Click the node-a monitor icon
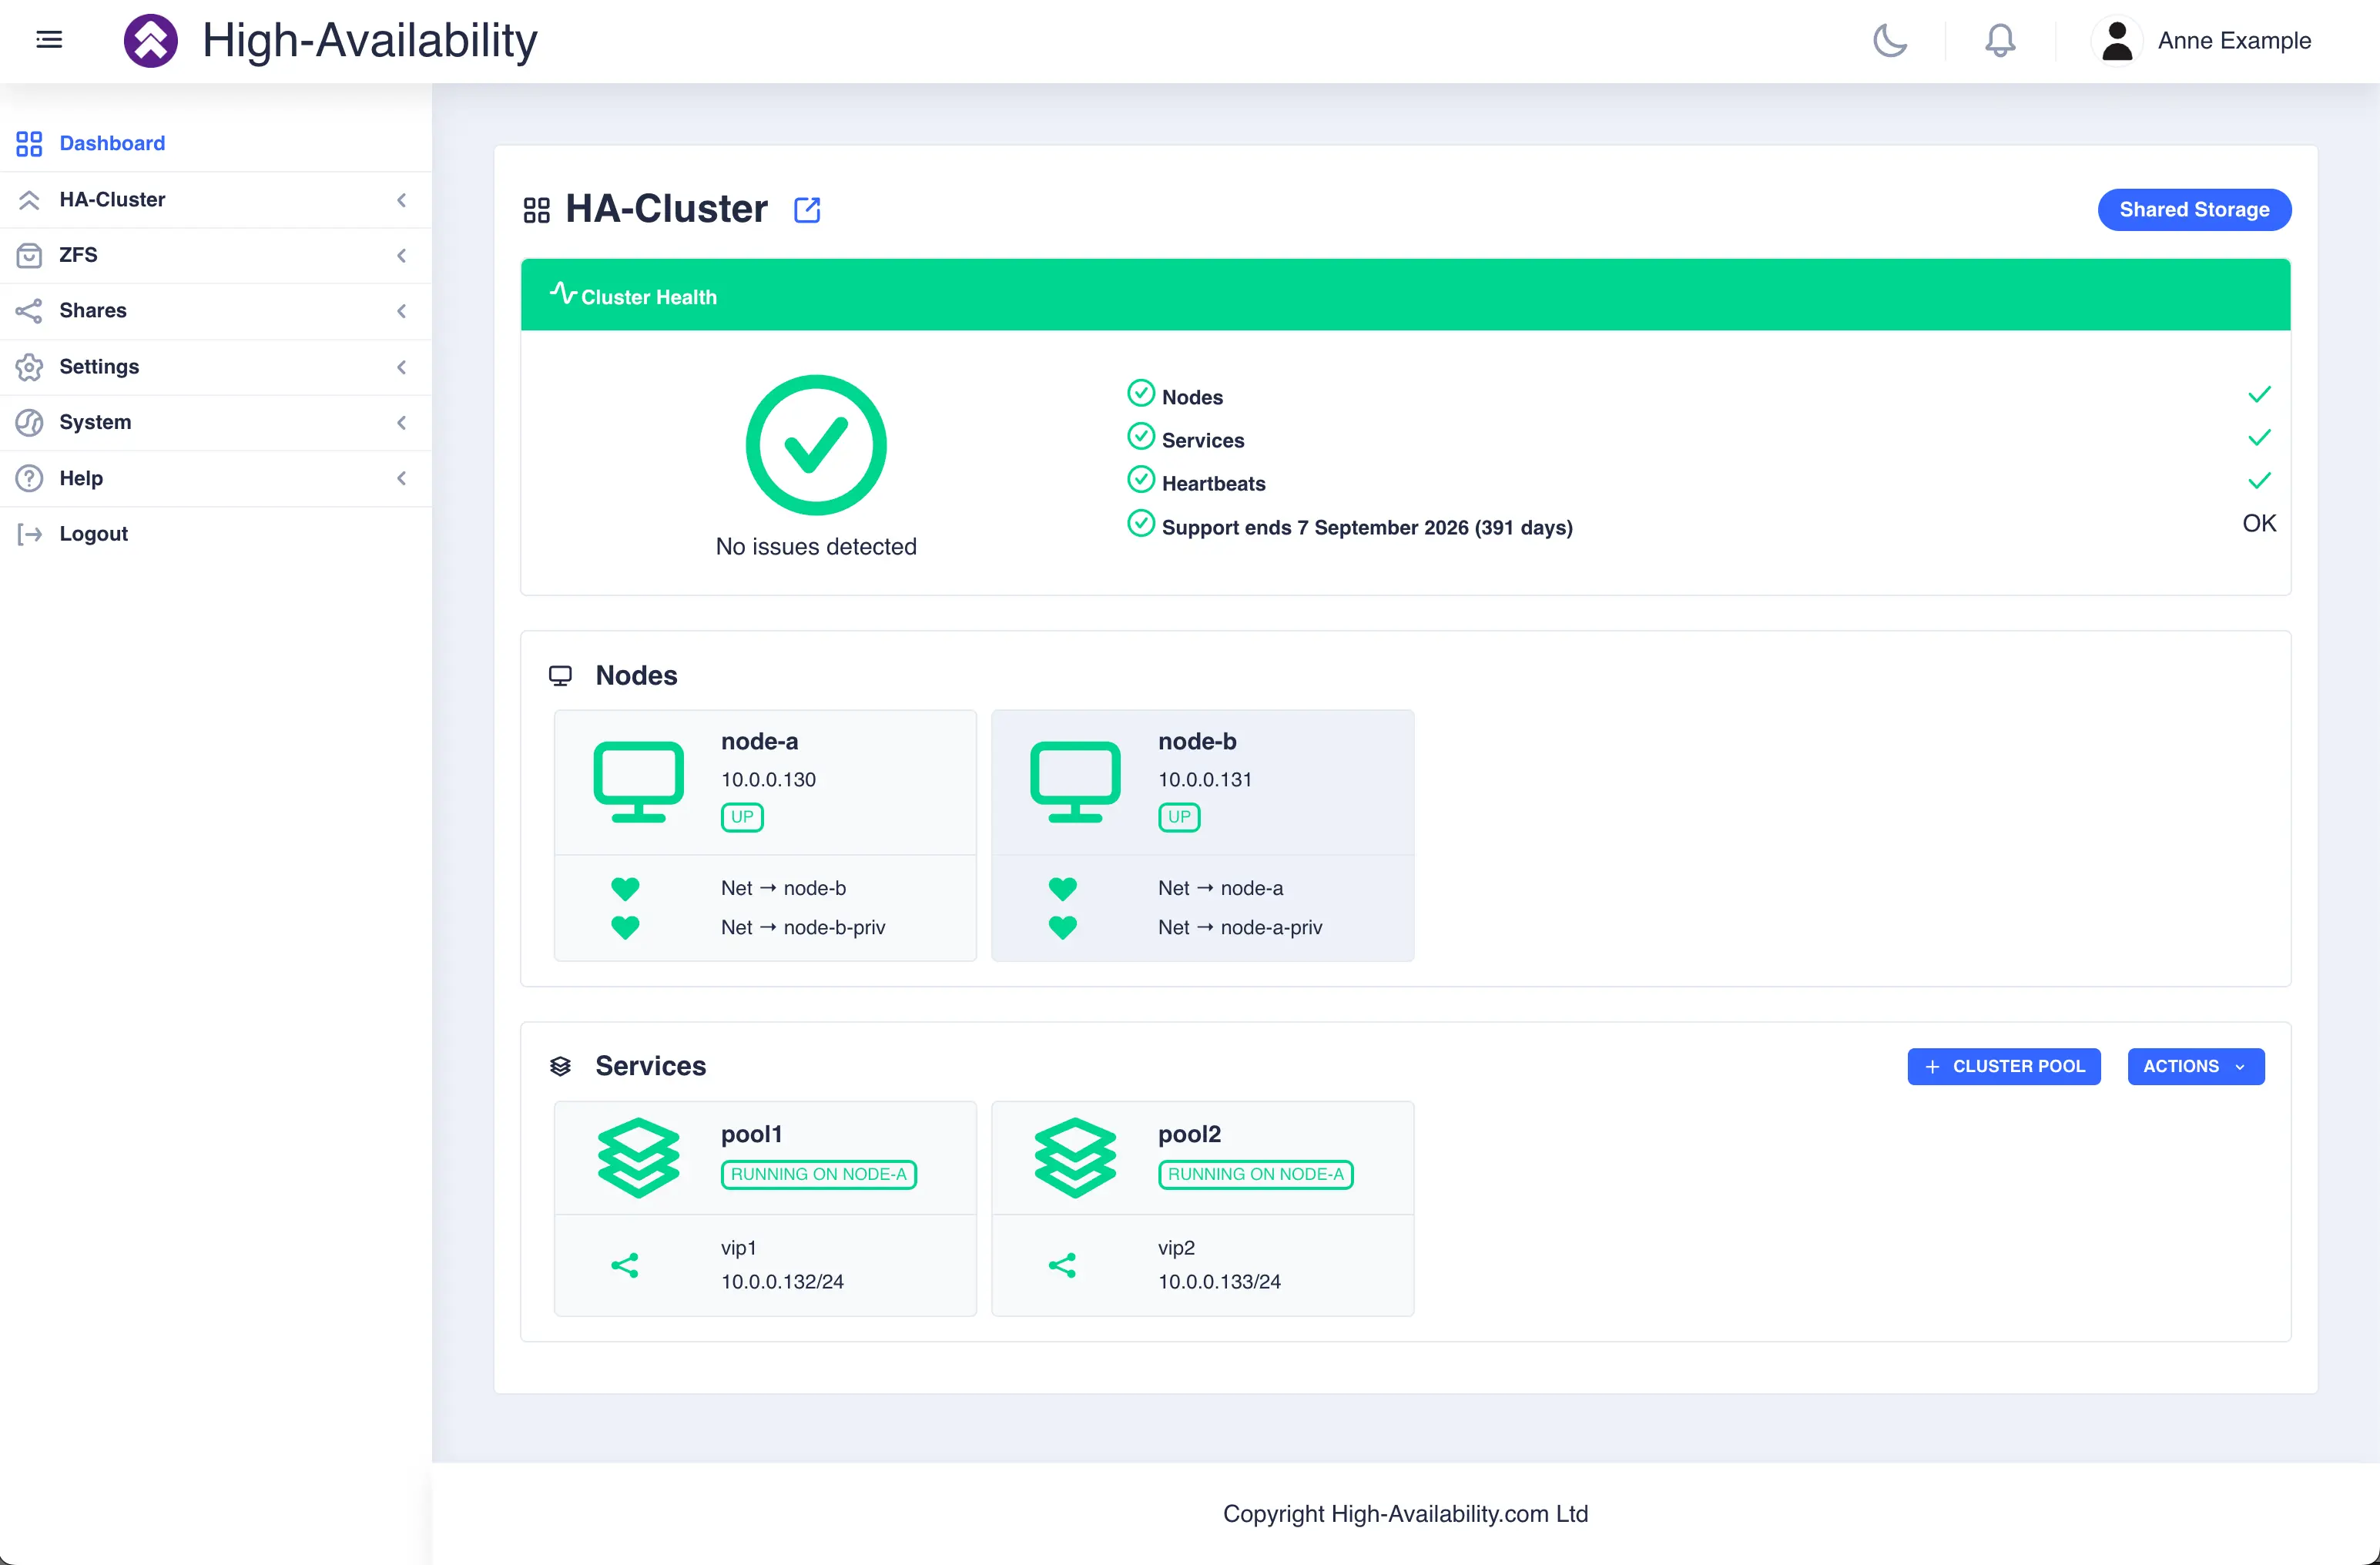Viewport: 2380px width, 1565px height. coord(638,781)
